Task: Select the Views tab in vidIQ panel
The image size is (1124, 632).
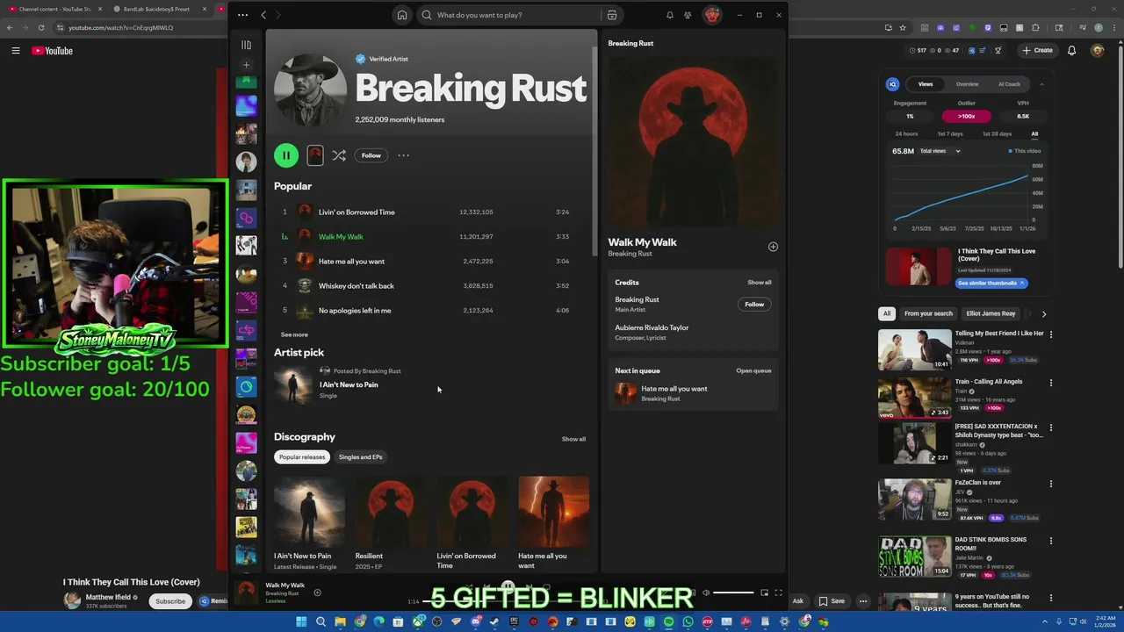Action: coord(926,84)
